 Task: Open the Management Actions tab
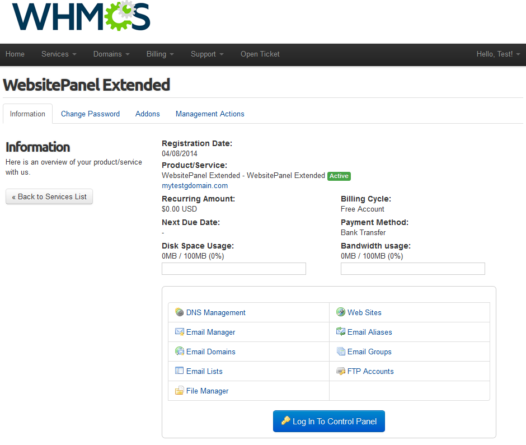[210, 114]
